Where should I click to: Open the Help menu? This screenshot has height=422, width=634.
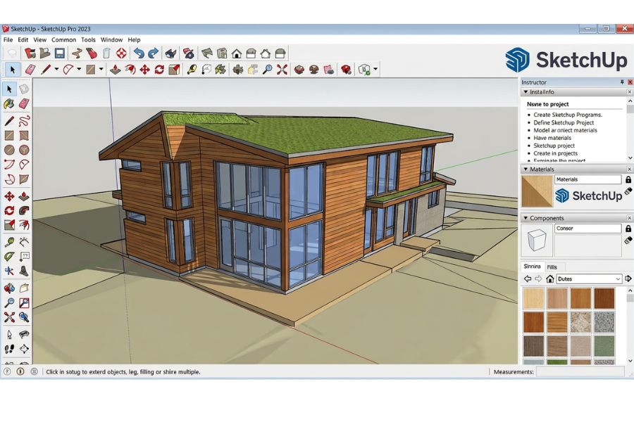pos(135,39)
